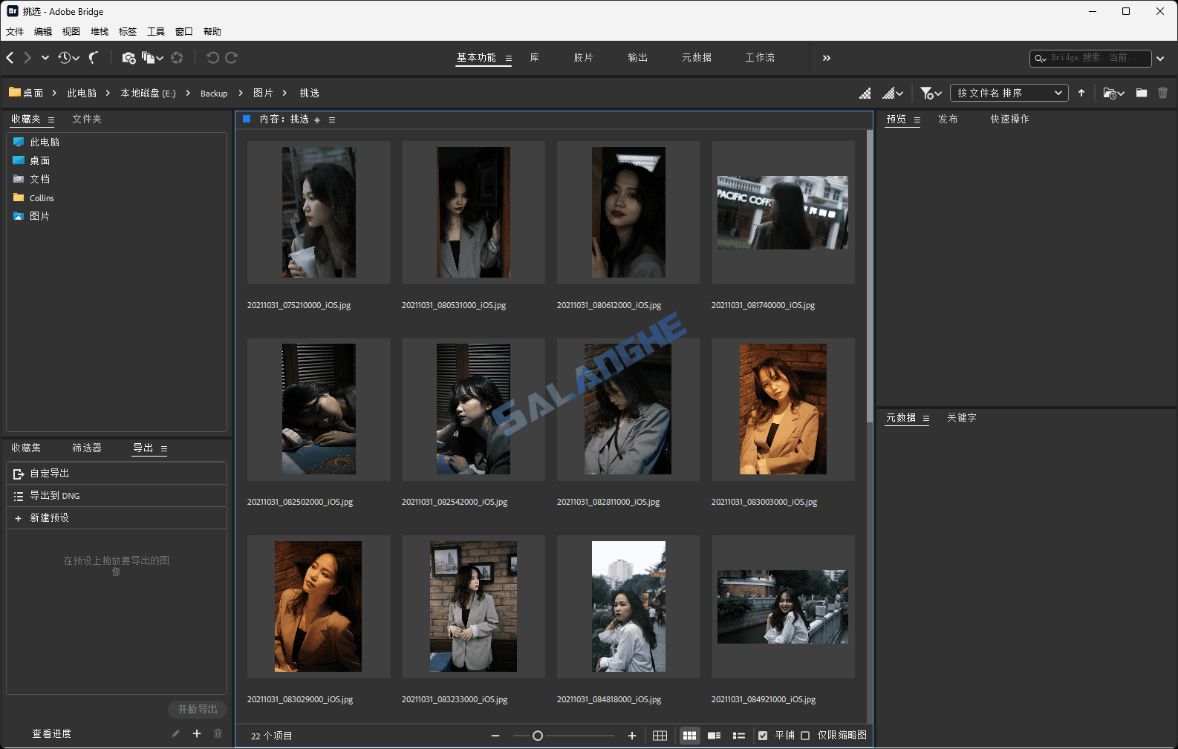Open the filter by rating dropdown
The image size is (1178, 749).
click(931, 93)
